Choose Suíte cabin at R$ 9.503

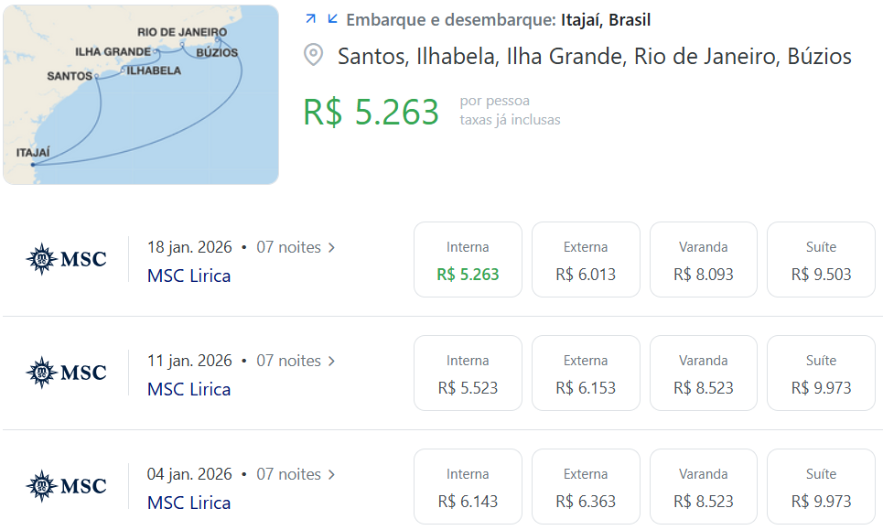[x=821, y=260]
